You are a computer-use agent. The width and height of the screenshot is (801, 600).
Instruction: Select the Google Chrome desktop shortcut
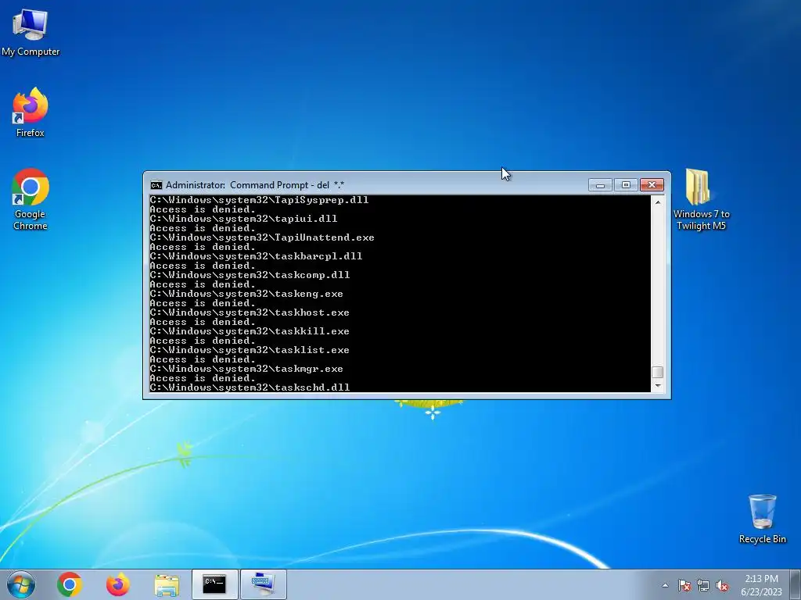(x=31, y=199)
